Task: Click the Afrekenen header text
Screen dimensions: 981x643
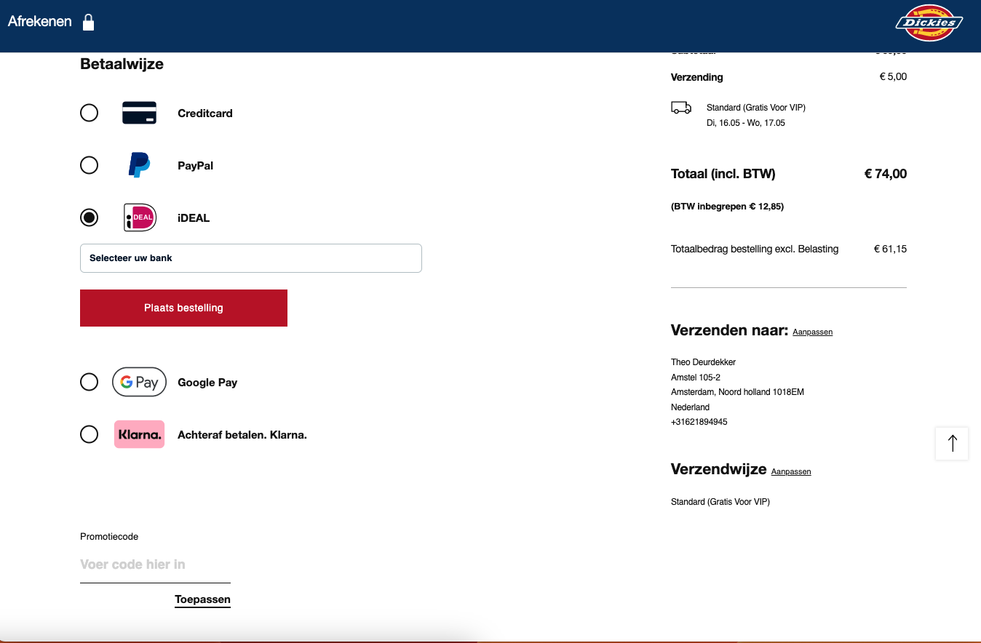Action: tap(40, 21)
